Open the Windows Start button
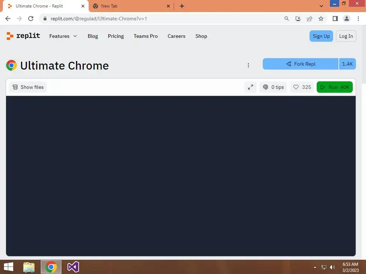This screenshot has height=274, width=366. point(9,267)
